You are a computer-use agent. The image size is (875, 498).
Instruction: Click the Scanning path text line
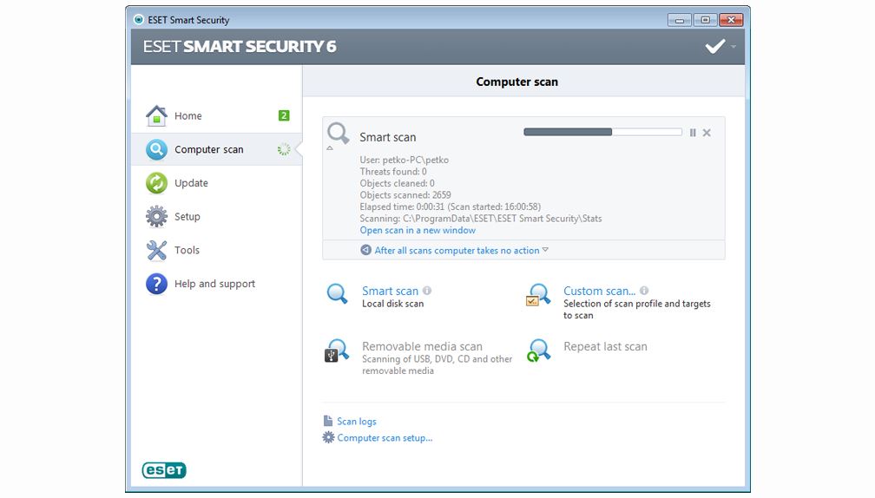coord(481,219)
